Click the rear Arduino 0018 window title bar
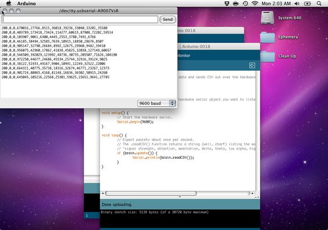Image resolution: width=328 pixels, height=230 pixels. coord(211,31)
